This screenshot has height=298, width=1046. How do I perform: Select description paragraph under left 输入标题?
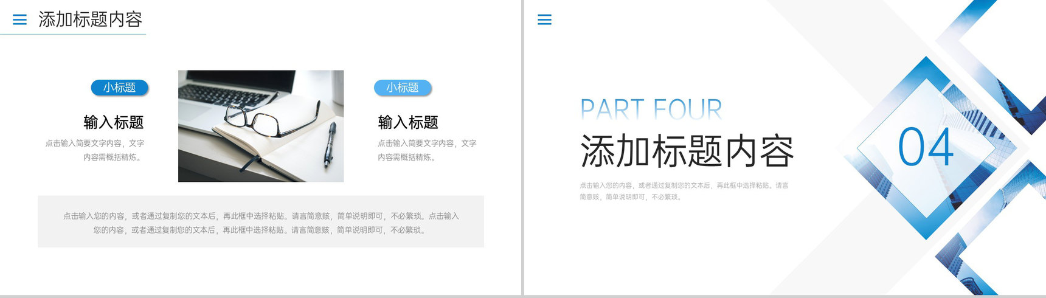(x=95, y=150)
